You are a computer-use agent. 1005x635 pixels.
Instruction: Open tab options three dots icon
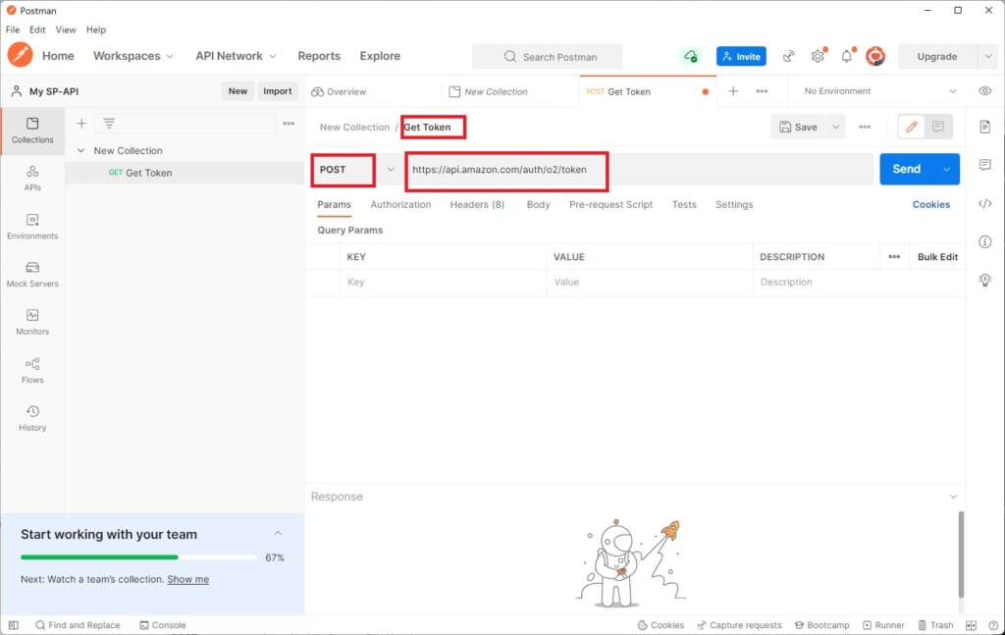pos(762,91)
